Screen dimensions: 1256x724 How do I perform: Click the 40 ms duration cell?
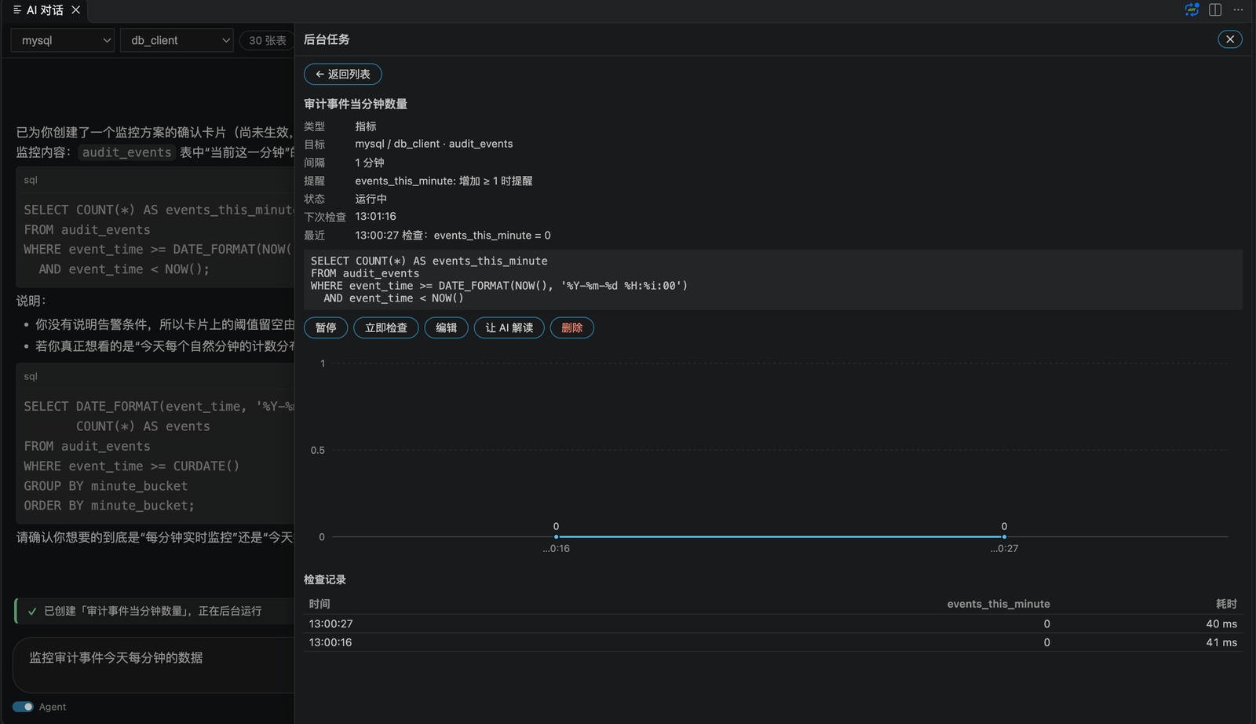1221,623
